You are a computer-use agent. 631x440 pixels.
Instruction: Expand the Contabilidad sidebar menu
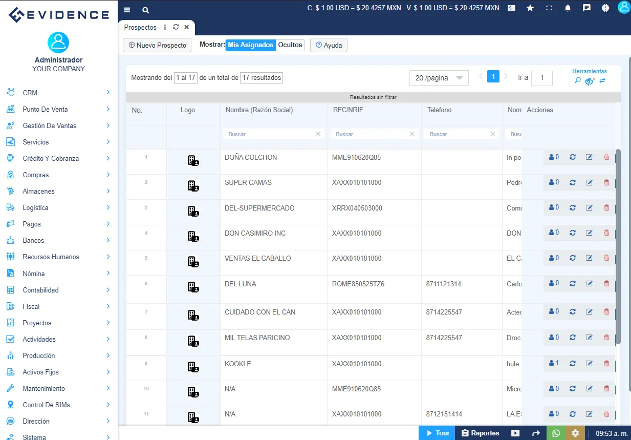click(x=58, y=290)
